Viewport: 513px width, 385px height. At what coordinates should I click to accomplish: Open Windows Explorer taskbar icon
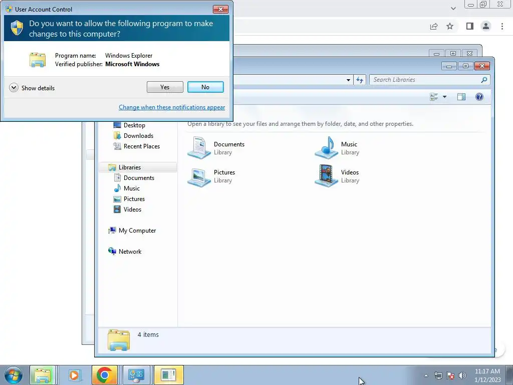[x=43, y=375]
